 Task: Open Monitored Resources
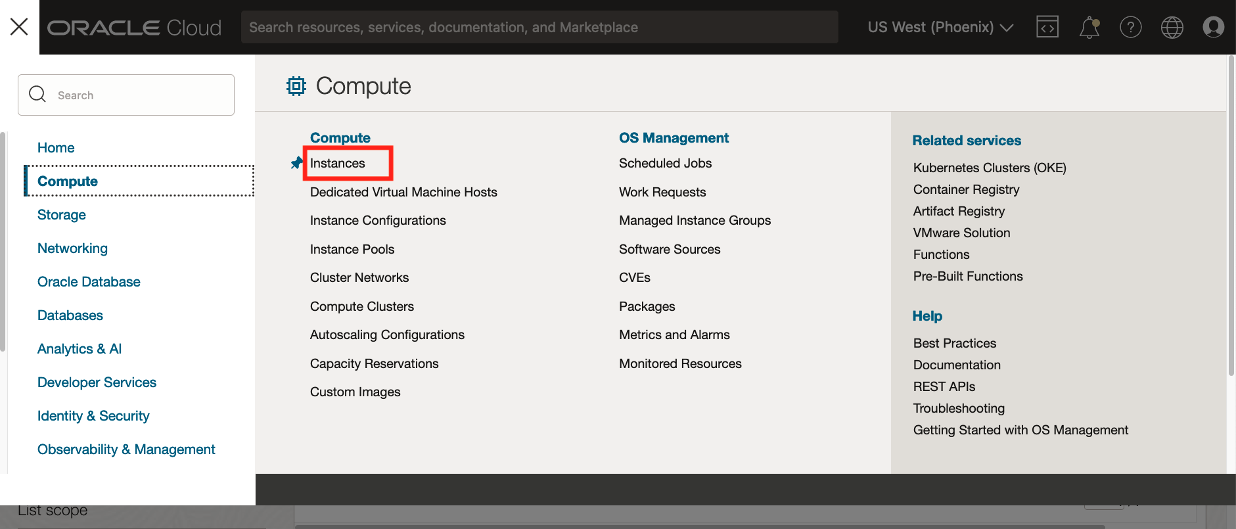[680, 363]
